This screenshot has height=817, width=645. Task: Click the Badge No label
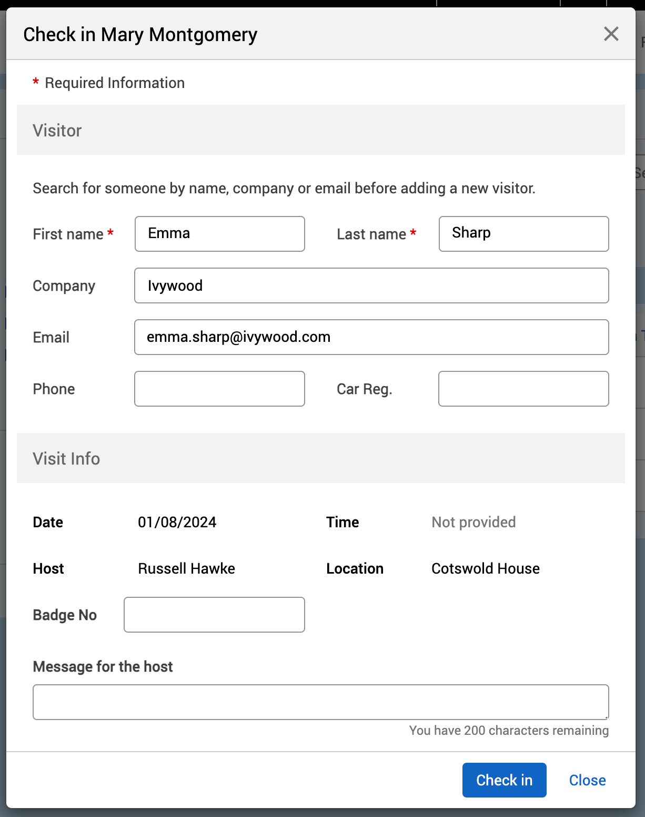[x=65, y=615]
